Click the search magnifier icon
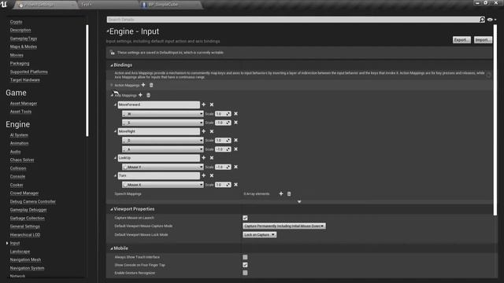Viewport: 504px width, 283px height. coord(482,20)
